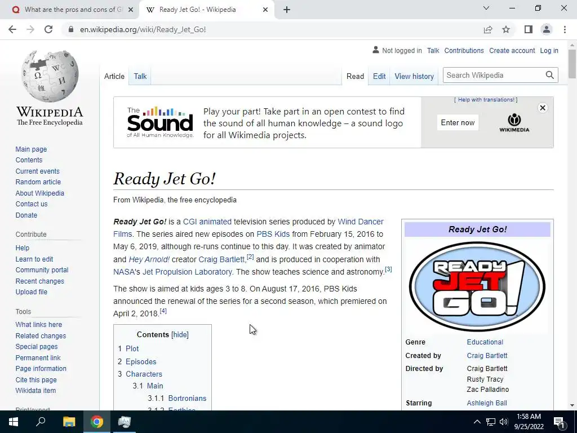Share this page via address bar icon
This screenshot has height=433, width=577.
click(x=488, y=29)
